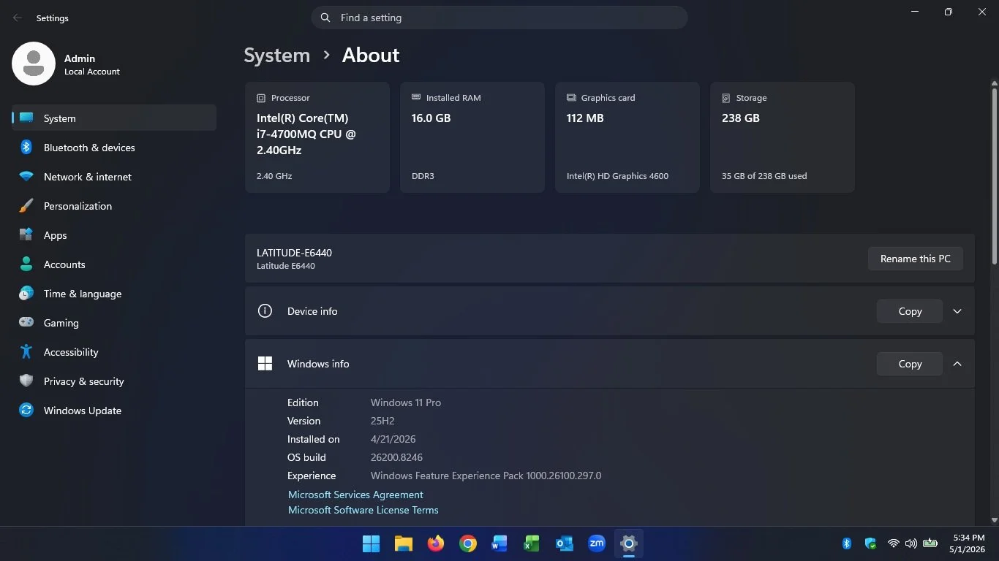Screen dimensions: 999x561
Task: Open File Explorer from the taskbar
Action: [x=404, y=543]
